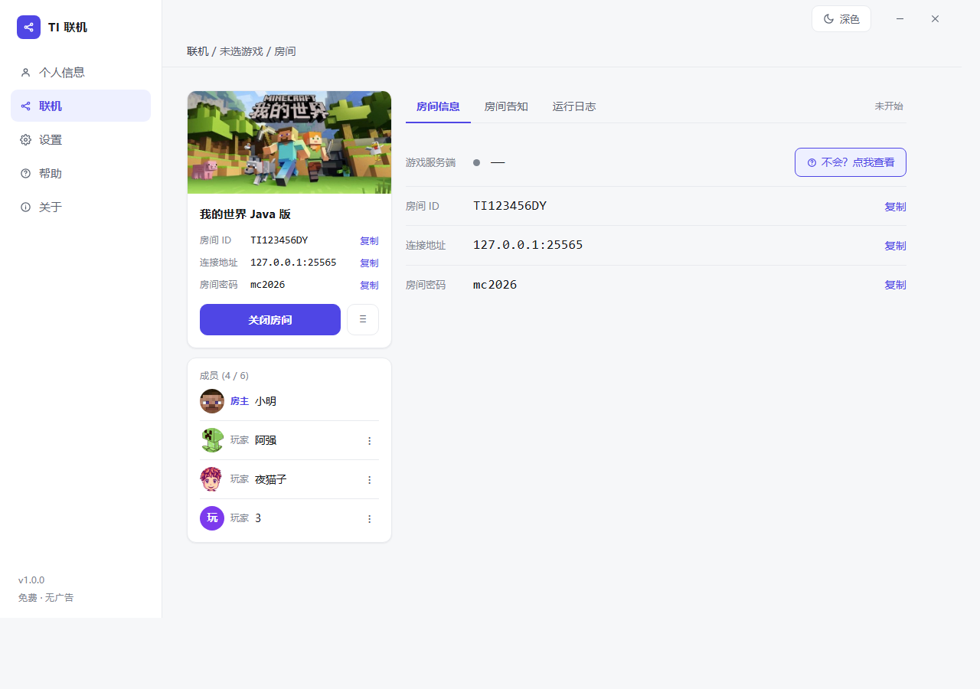980x689 pixels.
Task: Copy 房间密码 in the game card
Action: click(x=369, y=285)
